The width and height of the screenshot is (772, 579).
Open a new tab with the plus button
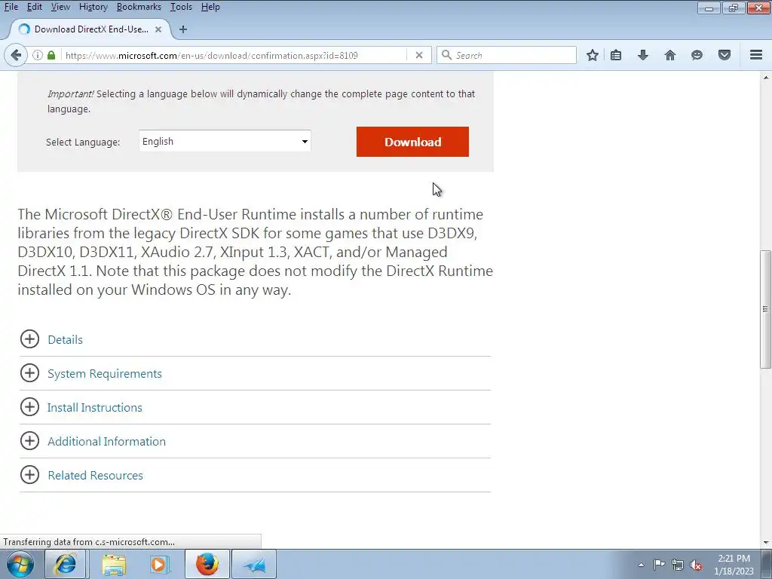coord(182,29)
